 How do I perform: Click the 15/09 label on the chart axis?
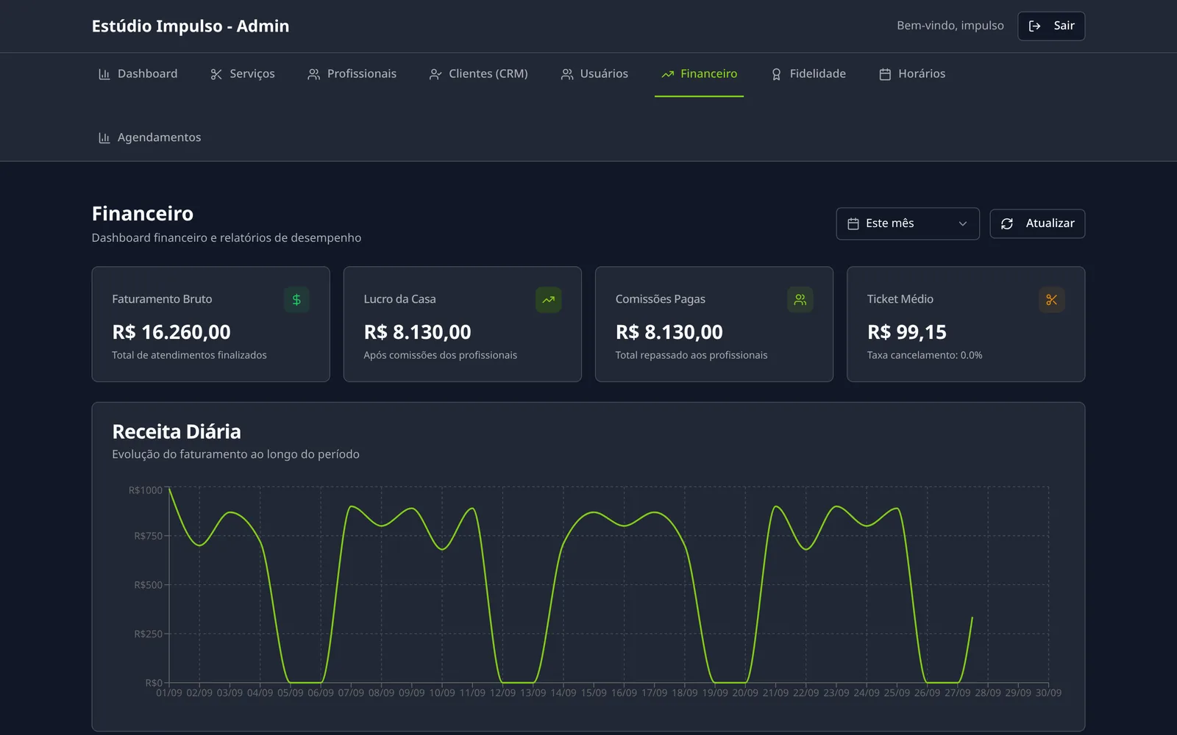coord(594,693)
